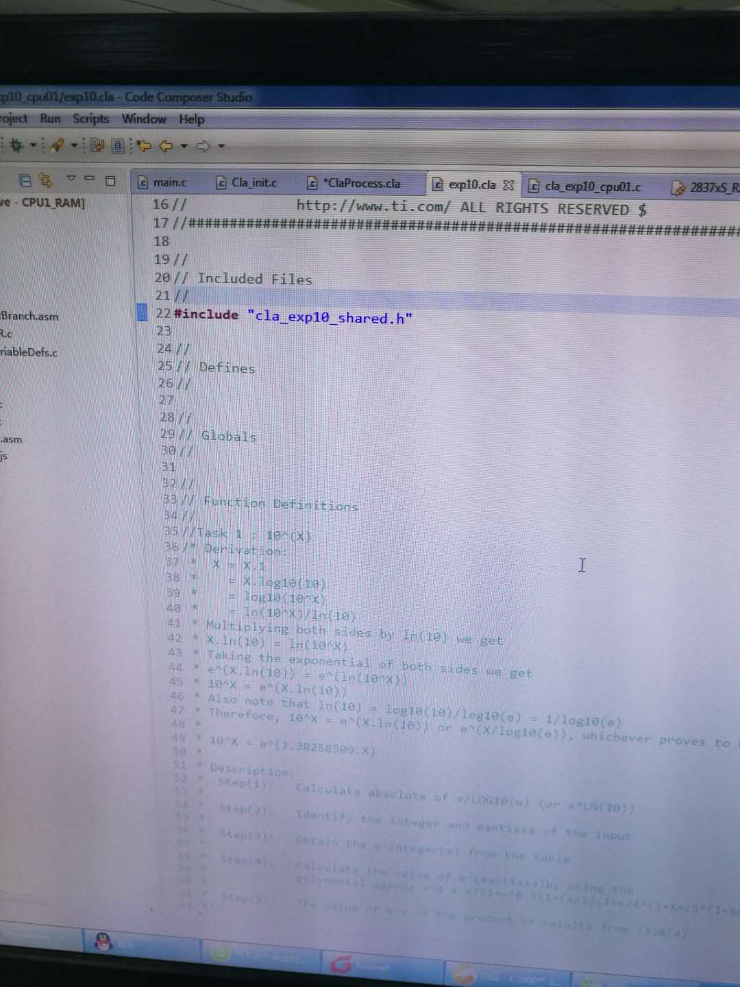This screenshot has width=740, height=987.
Task: Click the red G application taskbar button
Action: 341,964
